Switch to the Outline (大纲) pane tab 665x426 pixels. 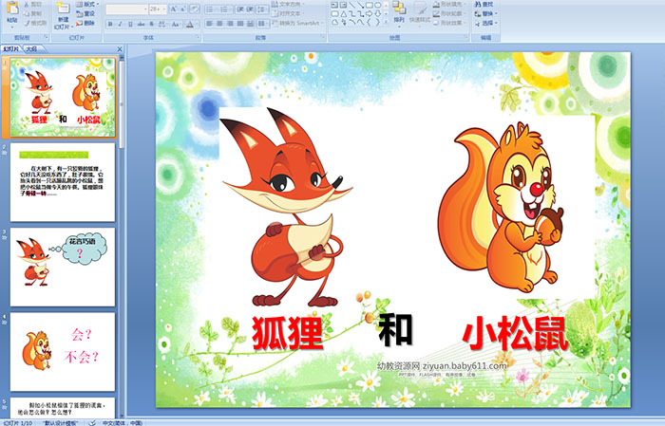pyautogui.click(x=31, y=49)
